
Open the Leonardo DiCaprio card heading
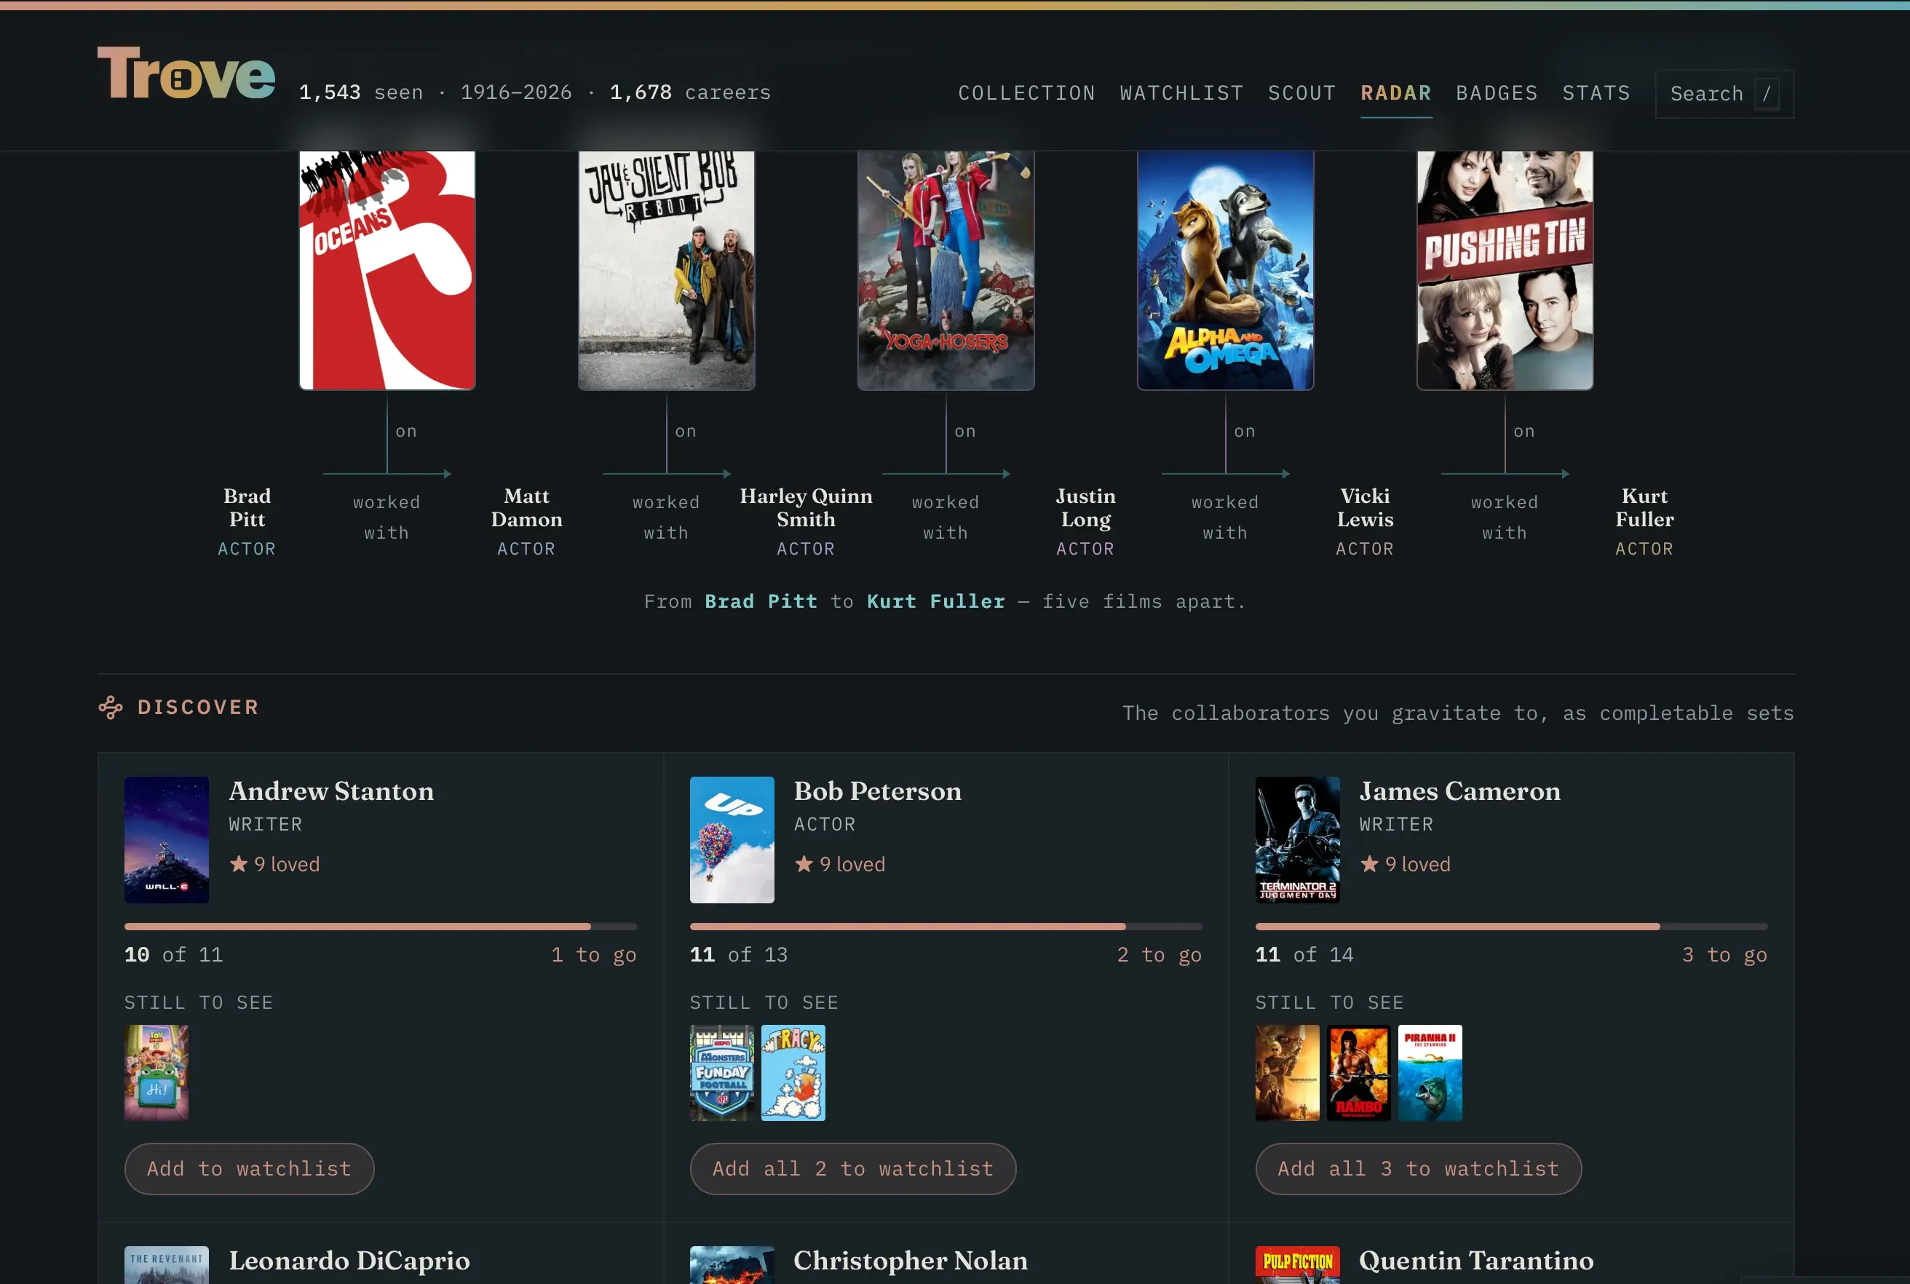(x=349, y=1260)
